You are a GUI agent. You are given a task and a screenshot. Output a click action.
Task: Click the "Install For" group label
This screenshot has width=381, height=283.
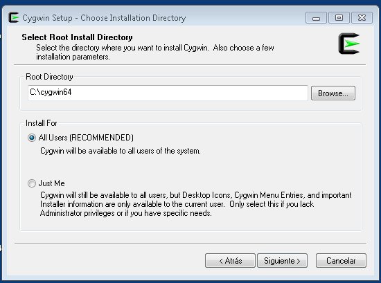pyautogui.click(x=42, y=123)
